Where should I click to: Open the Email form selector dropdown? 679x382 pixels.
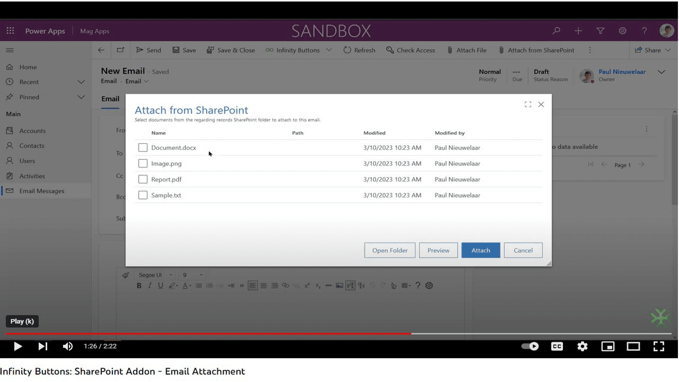[137, 81]
